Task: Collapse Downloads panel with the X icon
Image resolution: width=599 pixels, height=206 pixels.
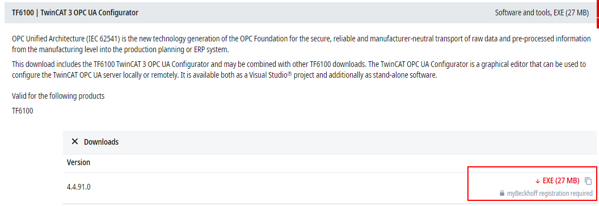Action: (x=75, y=142)
